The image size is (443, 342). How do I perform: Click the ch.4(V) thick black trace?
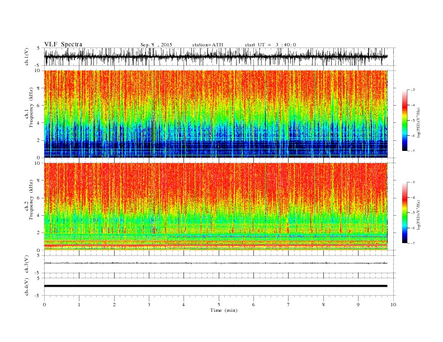(216, 286)
